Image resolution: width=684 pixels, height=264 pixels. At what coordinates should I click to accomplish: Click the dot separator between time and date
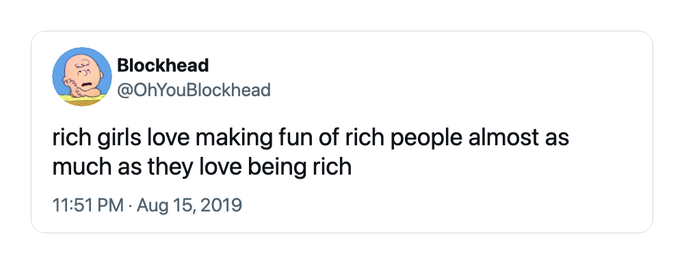click(x=130, y=205)
